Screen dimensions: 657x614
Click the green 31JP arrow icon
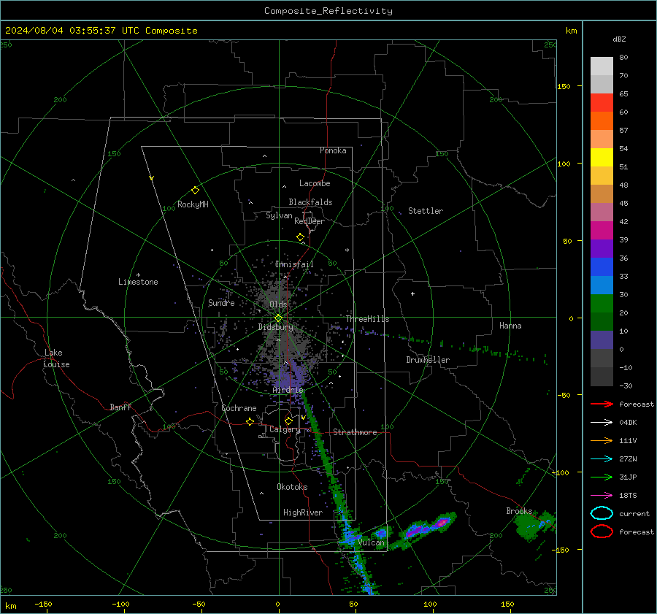point(602,477)
